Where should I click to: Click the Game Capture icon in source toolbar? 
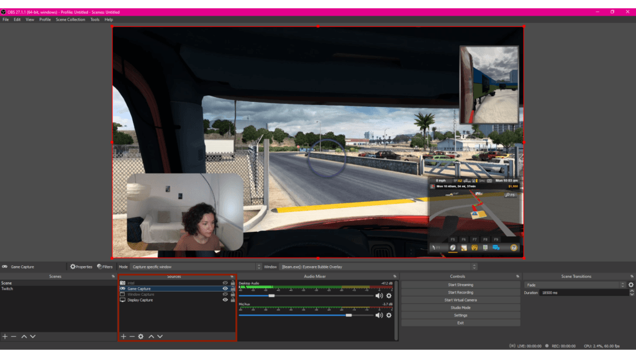click(4, 267)
